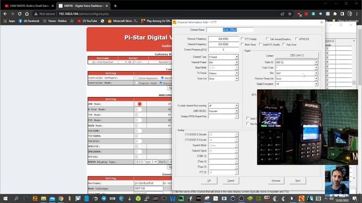
Task: Toggle the D-Star Mode switch
Action: point(138,109)
